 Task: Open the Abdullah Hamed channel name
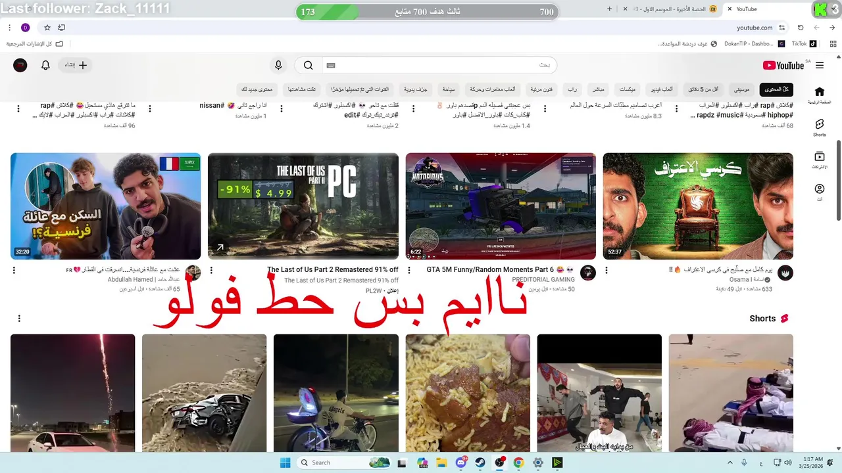145,280
